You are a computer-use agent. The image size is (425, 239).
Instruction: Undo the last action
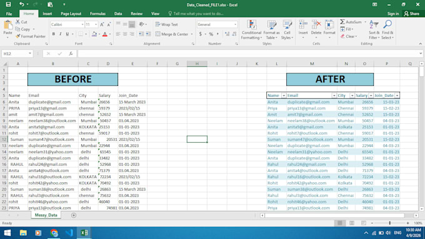21,4
